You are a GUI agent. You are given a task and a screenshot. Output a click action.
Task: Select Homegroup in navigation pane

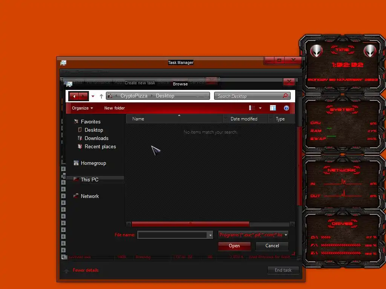(93, 163)
